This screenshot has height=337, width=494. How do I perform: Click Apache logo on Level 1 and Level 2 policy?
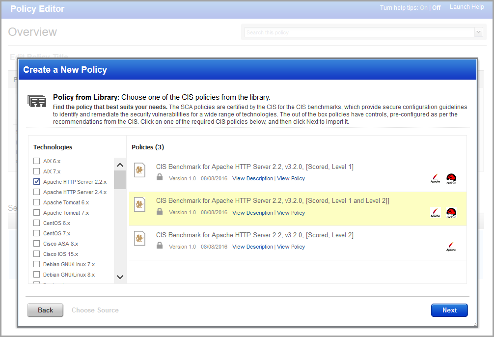436,213
